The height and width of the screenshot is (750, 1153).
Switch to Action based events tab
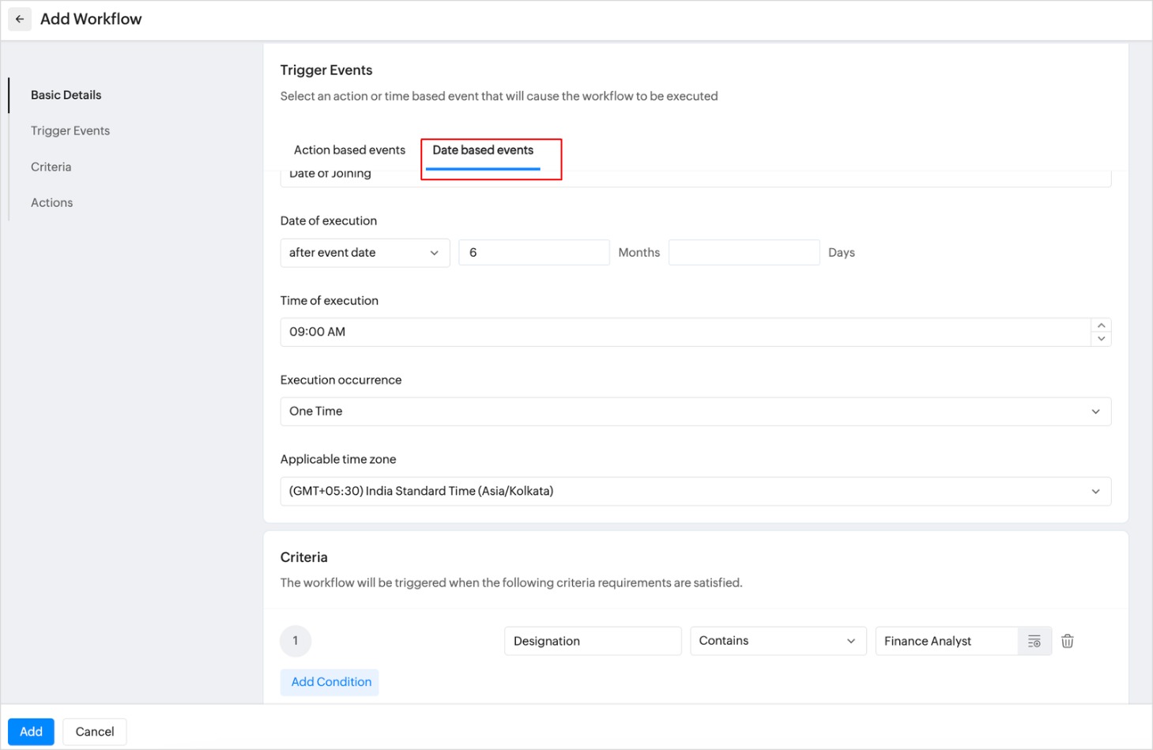[349, 150]
